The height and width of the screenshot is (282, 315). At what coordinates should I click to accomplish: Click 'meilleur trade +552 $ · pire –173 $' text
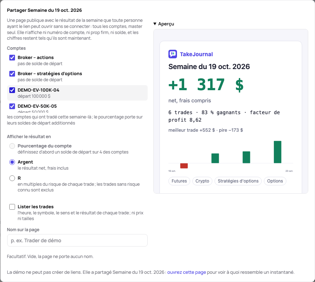coord(206,130)
